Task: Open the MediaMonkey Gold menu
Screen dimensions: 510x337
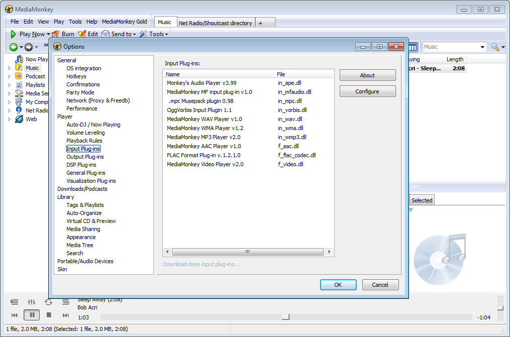Action: click(125, 22)
